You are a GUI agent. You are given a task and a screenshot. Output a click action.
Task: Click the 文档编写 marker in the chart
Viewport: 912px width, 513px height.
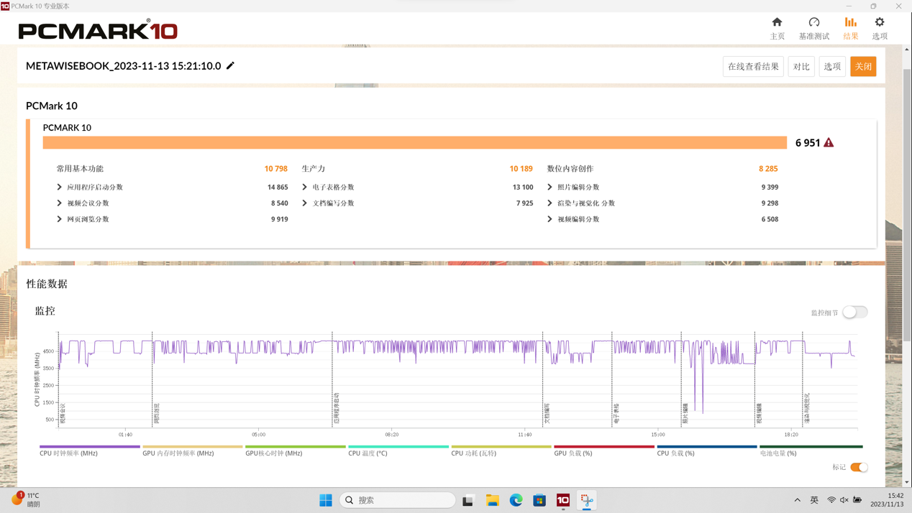(547, 413)
